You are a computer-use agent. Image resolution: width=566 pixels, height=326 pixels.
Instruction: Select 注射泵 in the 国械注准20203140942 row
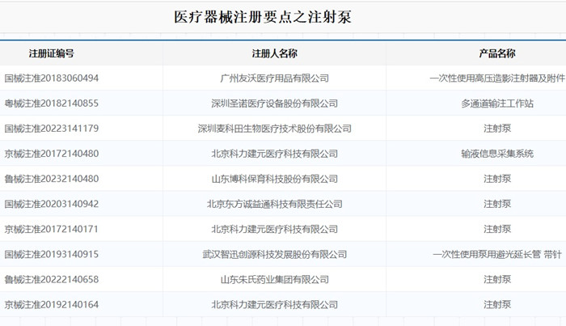click(x=497, y=204)
